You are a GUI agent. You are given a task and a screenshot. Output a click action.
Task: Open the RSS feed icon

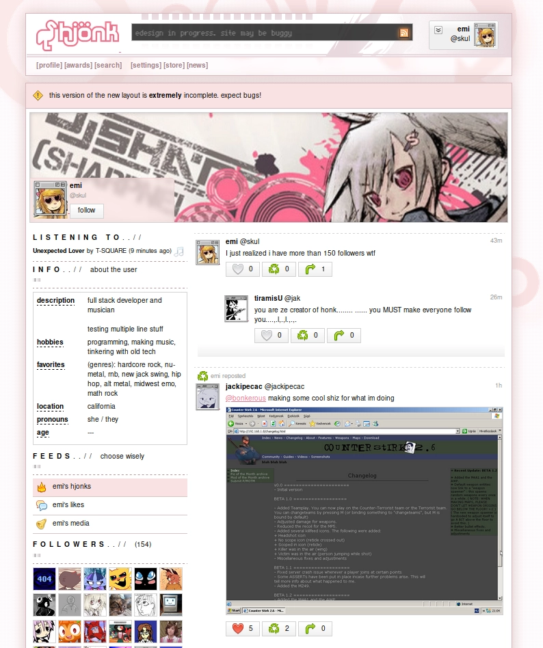click(403, 33)
